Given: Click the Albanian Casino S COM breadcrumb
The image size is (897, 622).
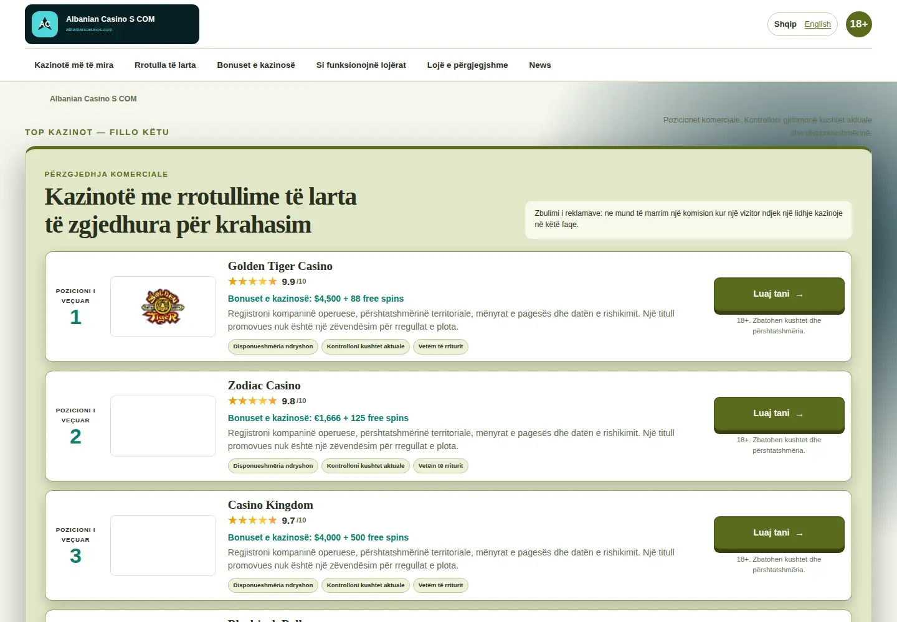Looking at the screenshot, I should point(93,99).
